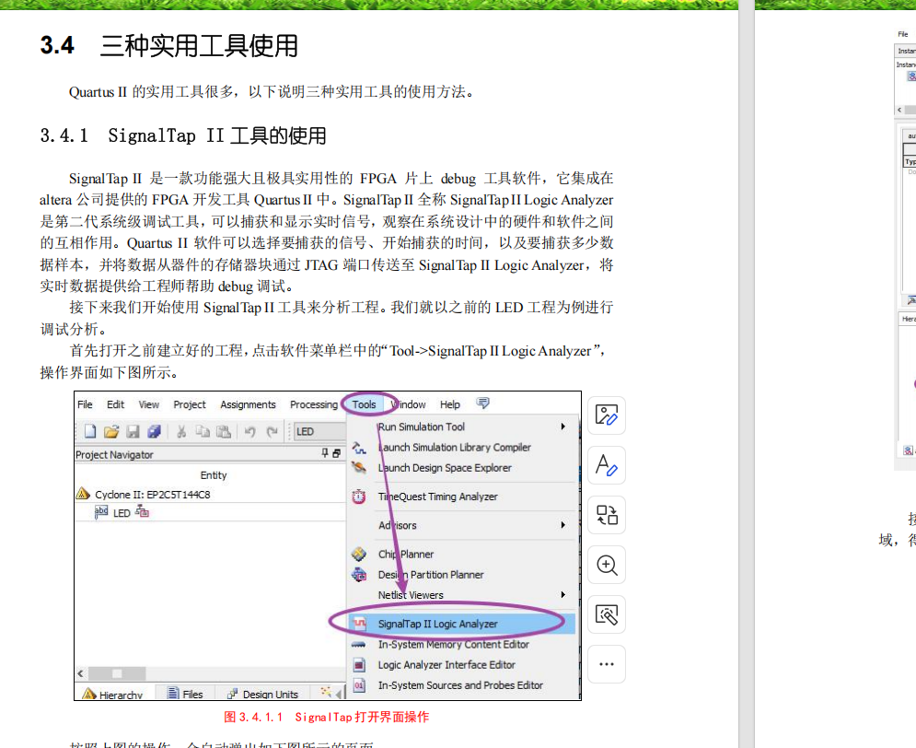The height and width of the screenshot is (748, 916).
Task: Click the Save All icon in Quartus toolbar
Action: coord(155,431)
